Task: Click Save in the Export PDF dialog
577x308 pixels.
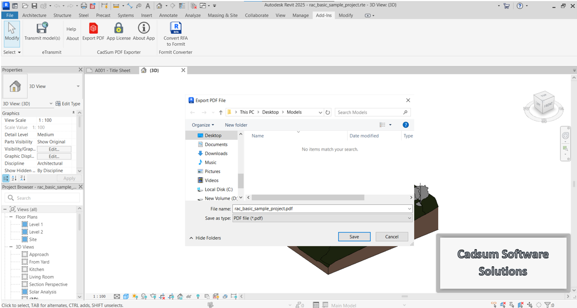Action: 354,237
